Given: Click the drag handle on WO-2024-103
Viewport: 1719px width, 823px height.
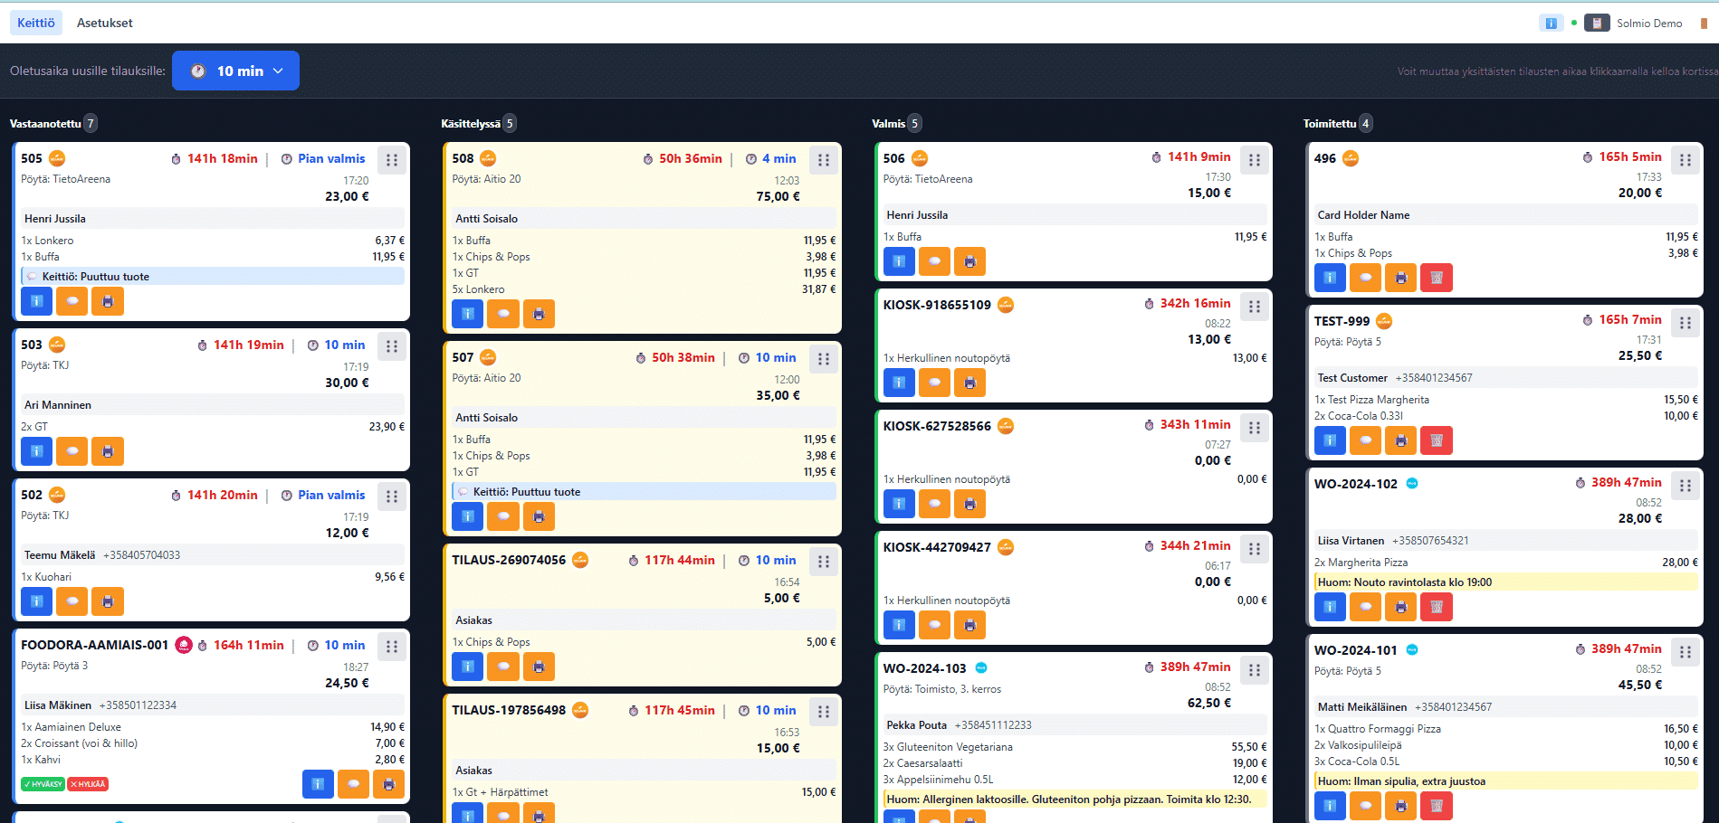Looking at the screenshot, I should click(x=1255, y=670).
